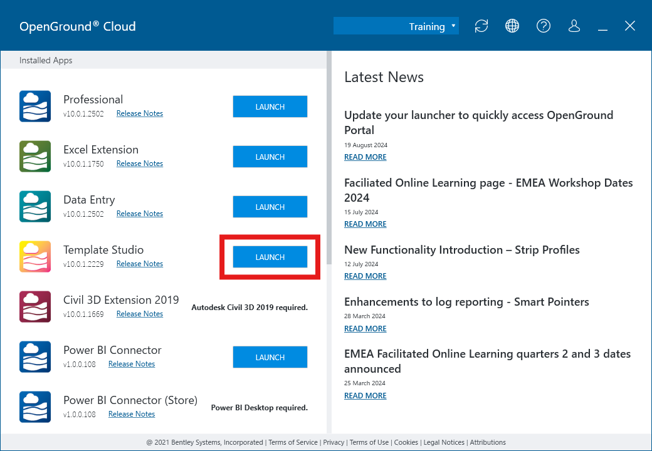Screen dimensions: 652x451
Task: Open Release Notes for Civil 3D Extension 2019
Action: click(140, 314)
